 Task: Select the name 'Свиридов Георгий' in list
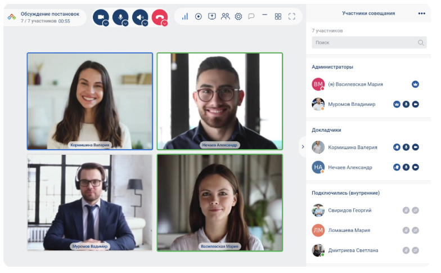pos(350,211)
